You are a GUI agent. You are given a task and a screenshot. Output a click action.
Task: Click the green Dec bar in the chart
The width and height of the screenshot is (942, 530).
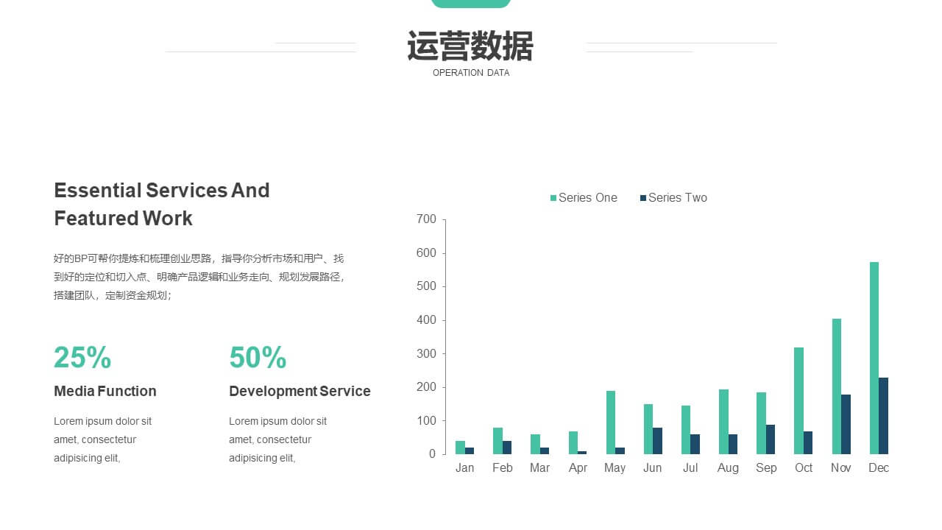[874, 358]
